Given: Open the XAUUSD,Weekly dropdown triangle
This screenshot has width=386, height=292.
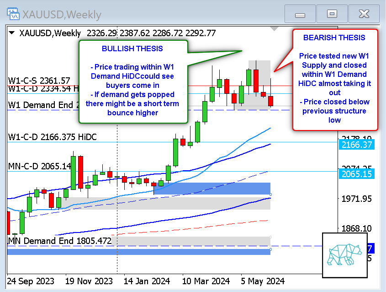Looking at the screenshot, I should (12, 33).
